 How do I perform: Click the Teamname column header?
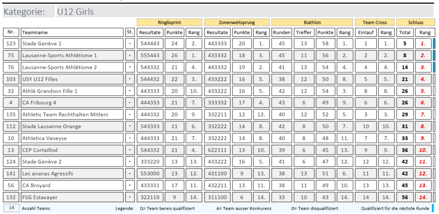tap(72, 32)
